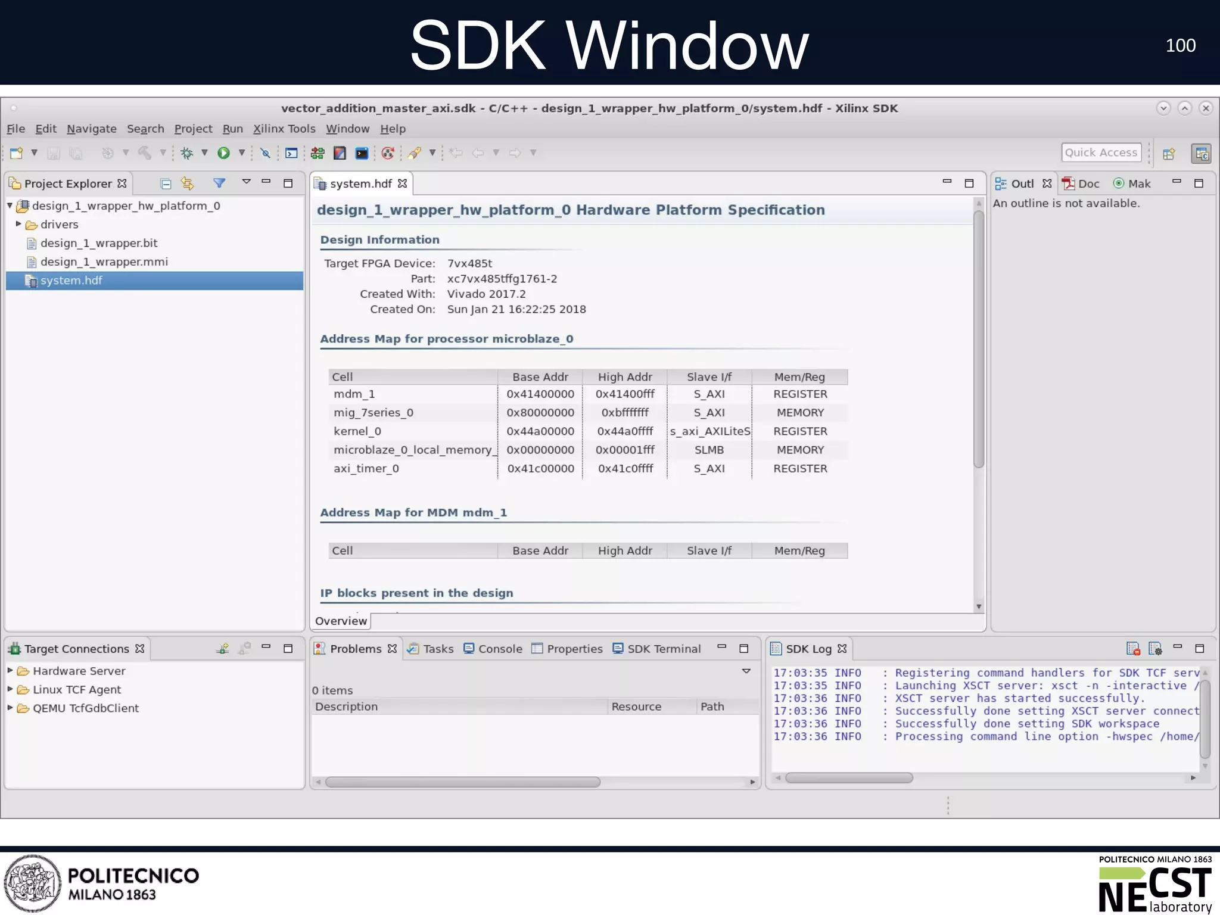Image resolution: width=1220 pixels, height=915 pixels.
Task: Open the Project Explorer view menu
Action: [x=246, y=182]
